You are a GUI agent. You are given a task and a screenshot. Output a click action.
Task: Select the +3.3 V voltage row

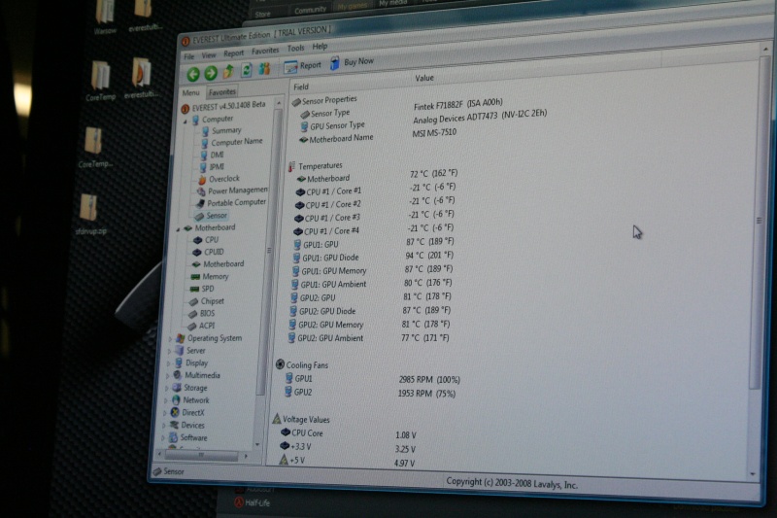click(348, 448)
